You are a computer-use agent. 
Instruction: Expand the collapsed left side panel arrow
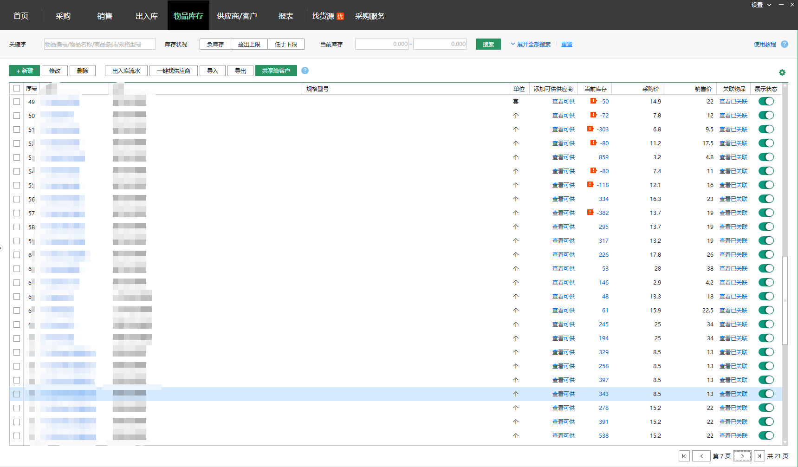[x=1, y=248]
